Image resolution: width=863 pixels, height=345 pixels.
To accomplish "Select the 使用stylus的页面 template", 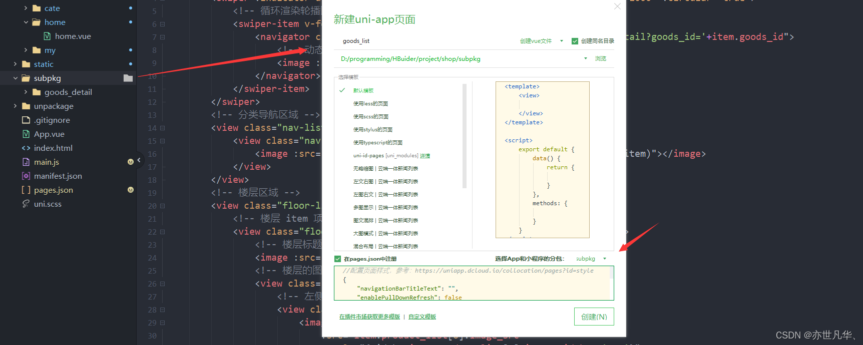I will point(373,129).
